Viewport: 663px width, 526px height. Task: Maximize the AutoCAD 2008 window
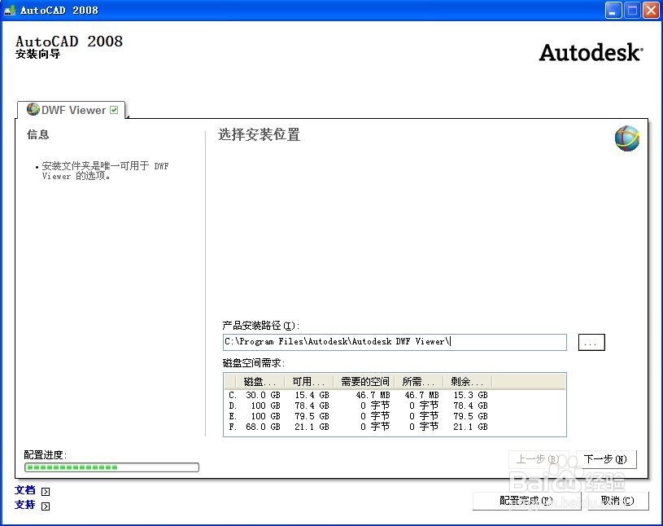point(632,10)
